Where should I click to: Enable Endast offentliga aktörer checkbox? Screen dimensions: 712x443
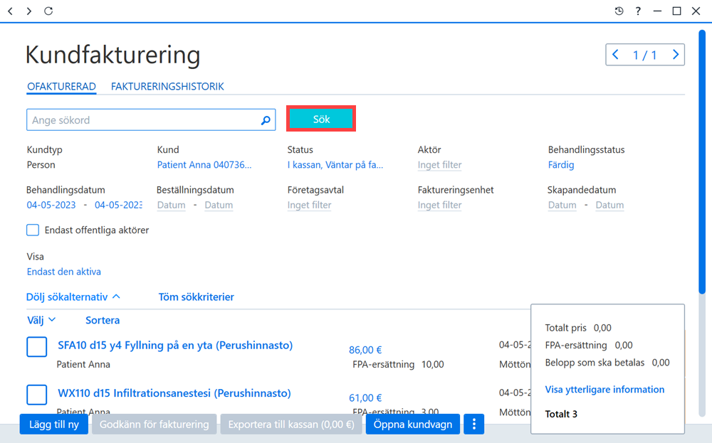tap(33, 230)
